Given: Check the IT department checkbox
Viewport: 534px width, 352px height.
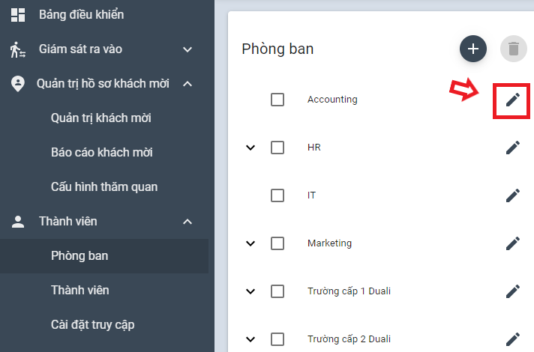Looking at the screenshot, I should click(277, 195).
